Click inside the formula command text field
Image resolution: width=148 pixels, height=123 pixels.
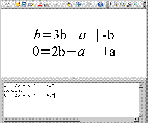click(x=72, y=100)
